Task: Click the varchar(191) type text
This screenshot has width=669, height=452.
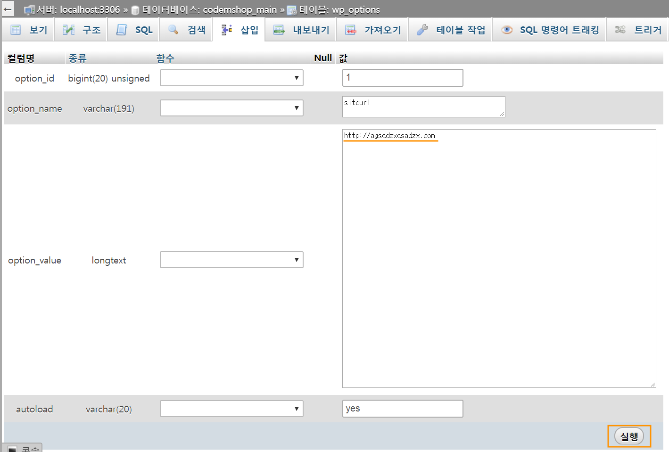Action: [x=109, y=108]
